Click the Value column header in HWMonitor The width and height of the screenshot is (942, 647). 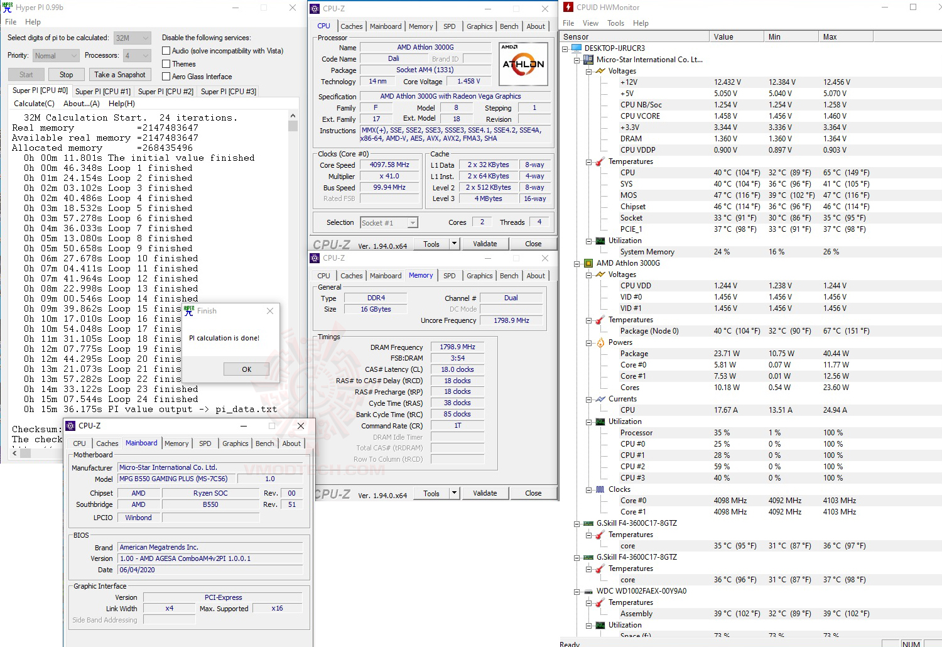point(737,37)
